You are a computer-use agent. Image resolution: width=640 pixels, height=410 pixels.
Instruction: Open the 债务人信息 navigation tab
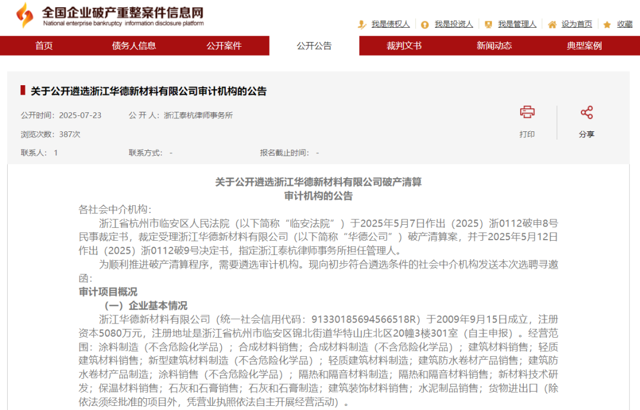tap(134, 46)
